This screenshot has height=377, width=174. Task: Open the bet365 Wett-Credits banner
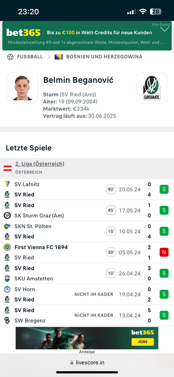[x=87, y=36]
